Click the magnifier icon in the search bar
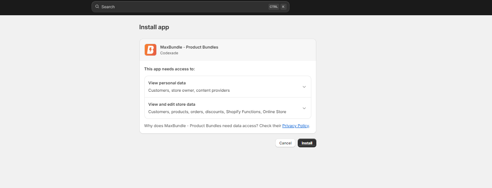 pos(97,7)
